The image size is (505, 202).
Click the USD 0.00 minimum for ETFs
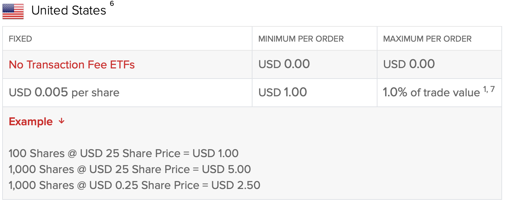[284, 64]
